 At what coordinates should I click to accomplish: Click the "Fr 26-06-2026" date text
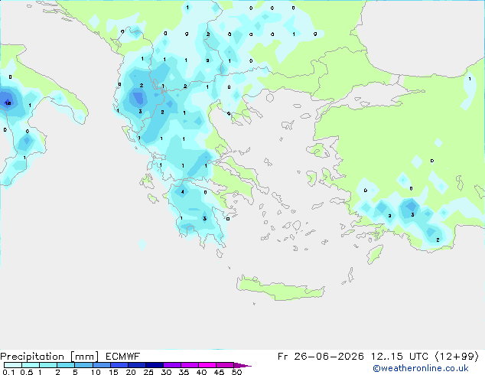(321, 357)
